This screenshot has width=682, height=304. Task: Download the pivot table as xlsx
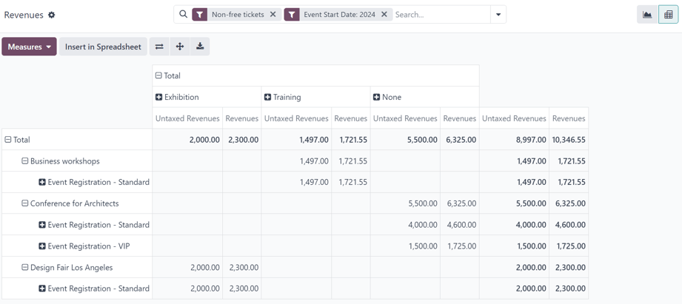coord(200,47)
